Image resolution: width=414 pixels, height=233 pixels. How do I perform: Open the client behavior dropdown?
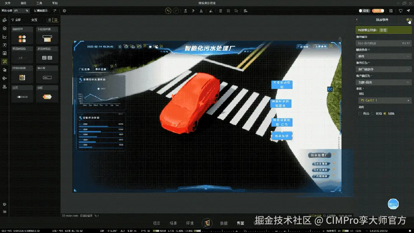(x=384, y=83)
